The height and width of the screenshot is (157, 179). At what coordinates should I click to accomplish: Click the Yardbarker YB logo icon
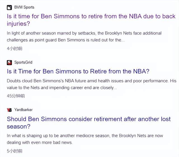pyautogui.click(x=9, y=110)
